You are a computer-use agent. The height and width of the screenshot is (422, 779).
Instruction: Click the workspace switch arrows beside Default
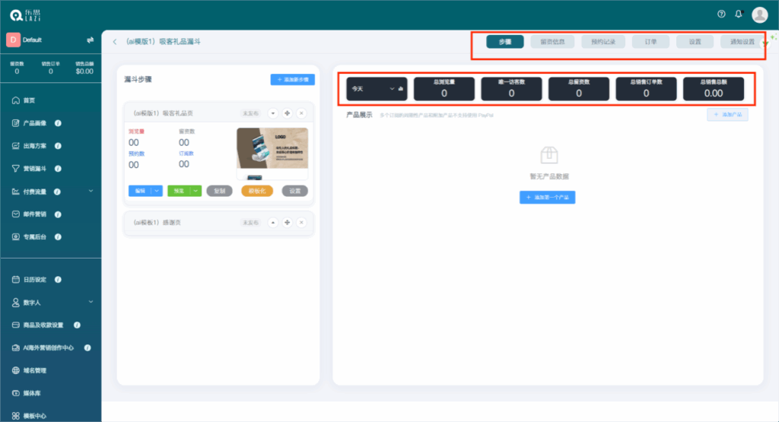pyautogui.click(x=90, y=40)
